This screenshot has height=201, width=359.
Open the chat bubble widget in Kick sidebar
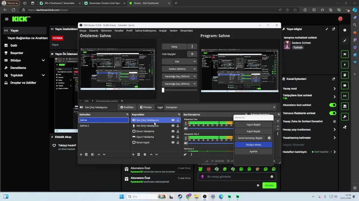coord(345,85)
